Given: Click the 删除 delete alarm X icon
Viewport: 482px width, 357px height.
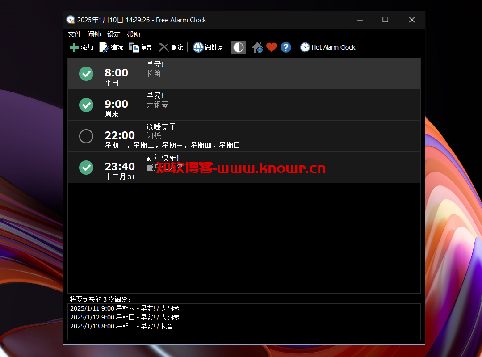Looking at the screenshot, I should click(x=164, y=47).
